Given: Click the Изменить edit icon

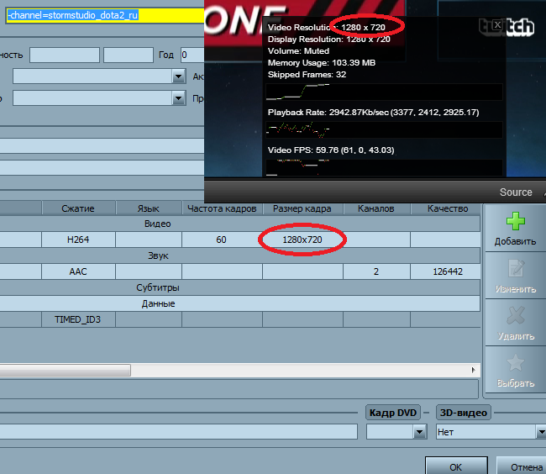Looking at the screenshot, I should (515, 270).
